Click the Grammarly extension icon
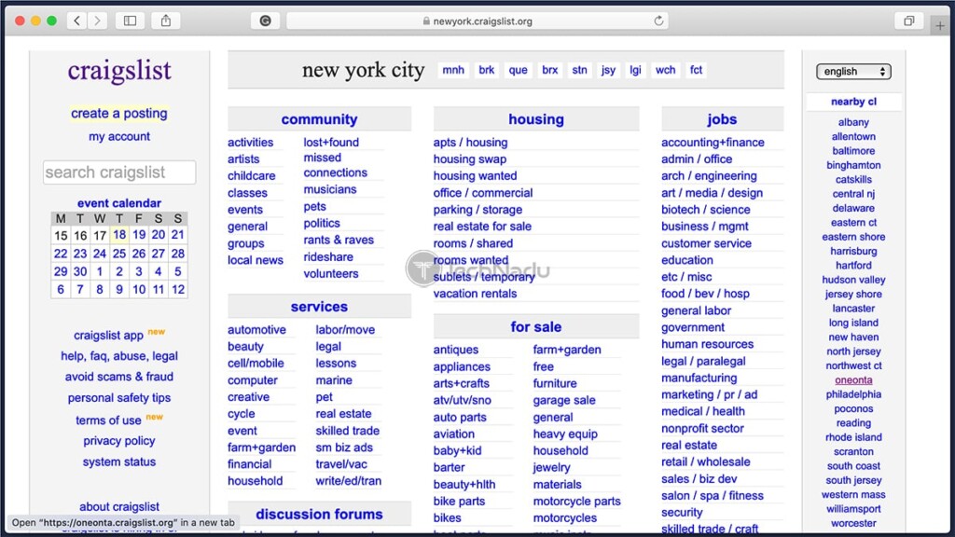Screen dimensions: 955x537 (x=265, y=21)
